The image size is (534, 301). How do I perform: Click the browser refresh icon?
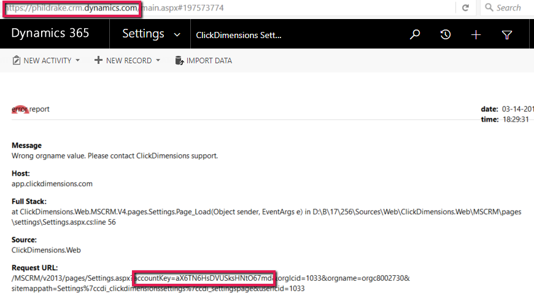[x=465, y=7]
